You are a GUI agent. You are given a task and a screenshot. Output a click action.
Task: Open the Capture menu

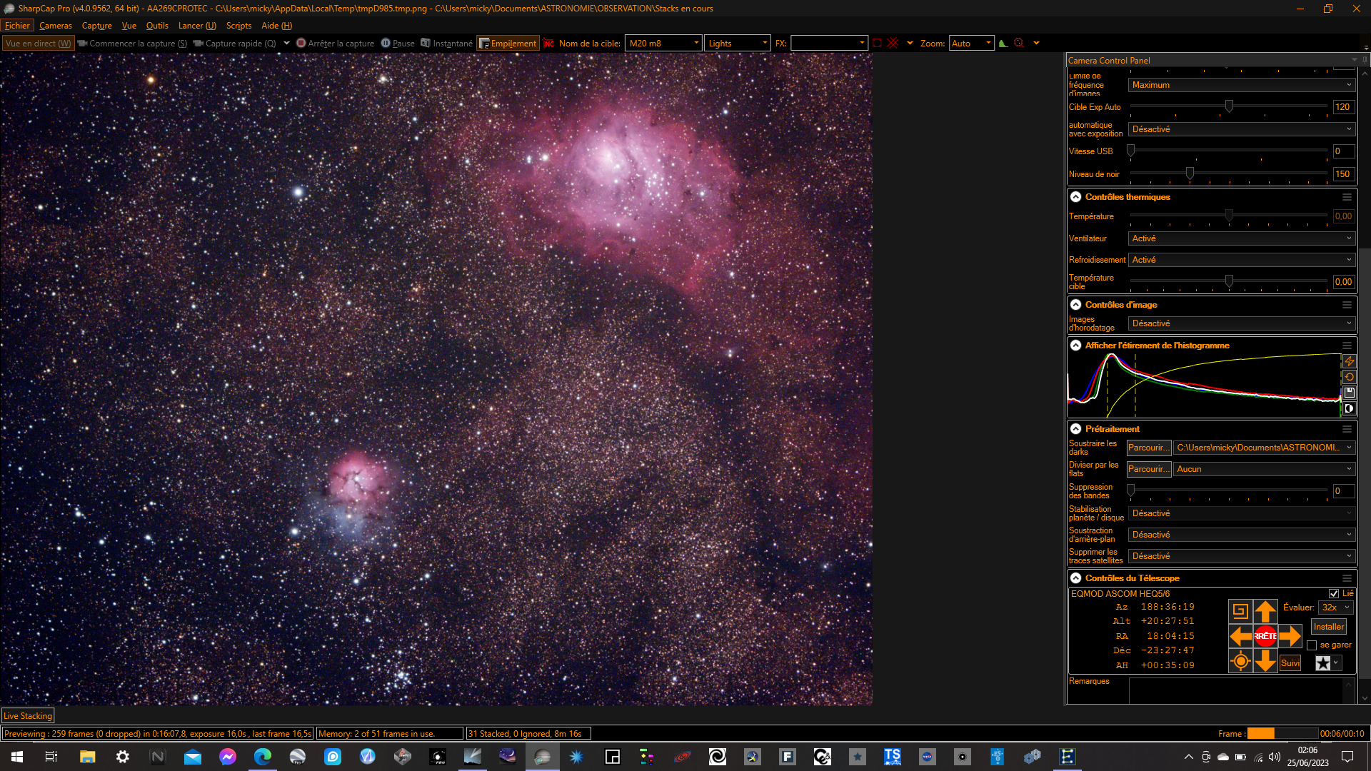coord(96,26)
